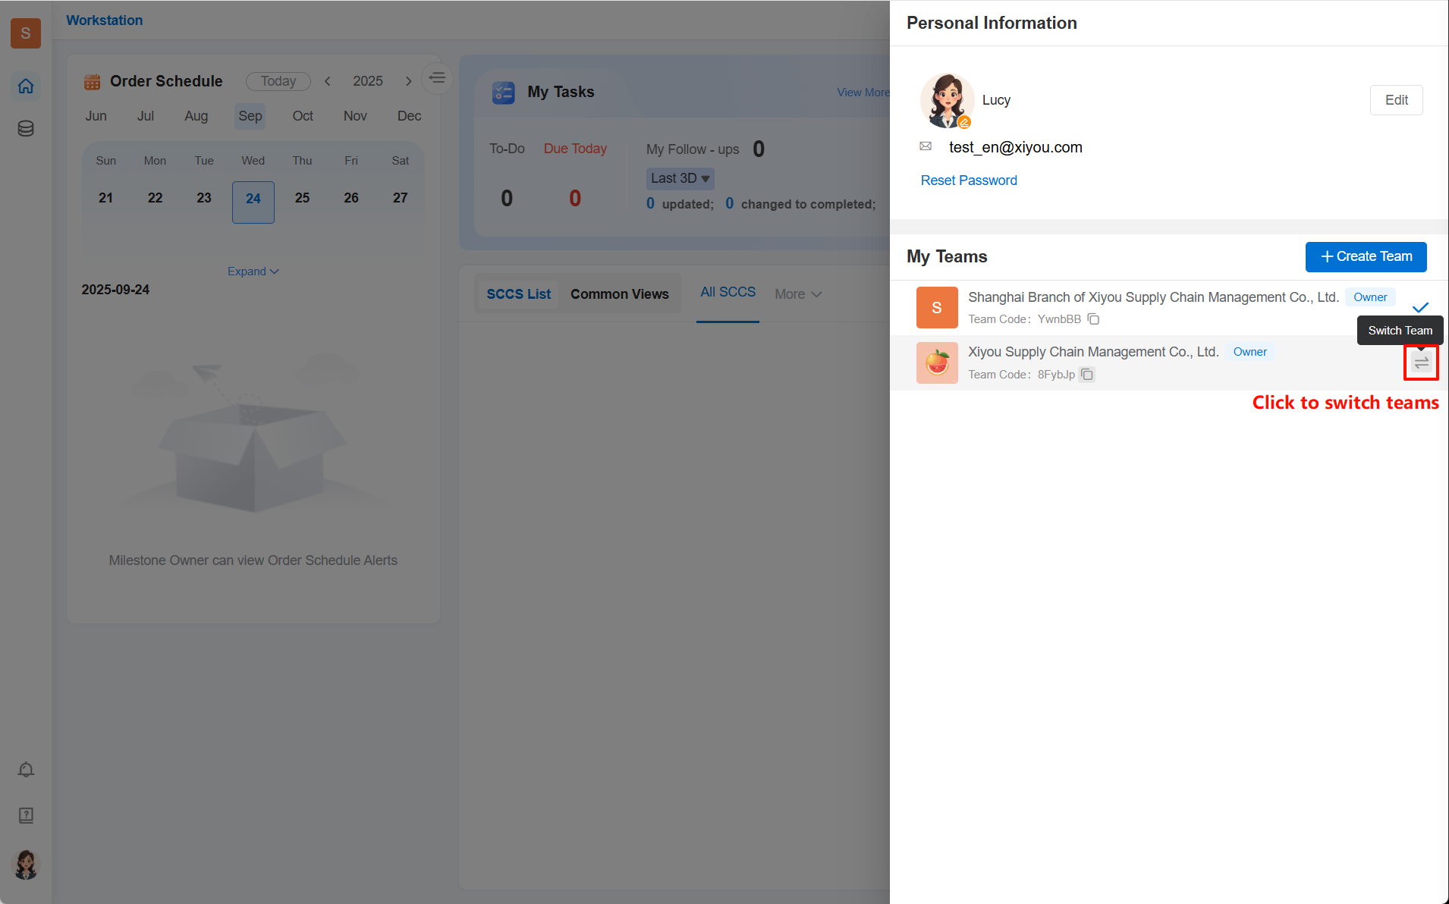The height and width of the screenshot is (904, 1449).
Task: Click Lucy's profile avatar in Personal Information
Action: [x=946, y=100]
